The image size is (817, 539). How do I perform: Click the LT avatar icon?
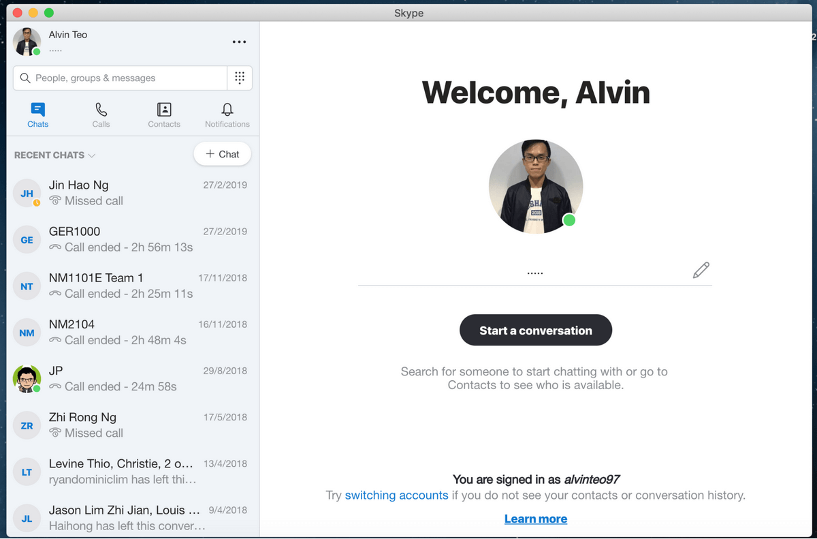pos(27,472)
